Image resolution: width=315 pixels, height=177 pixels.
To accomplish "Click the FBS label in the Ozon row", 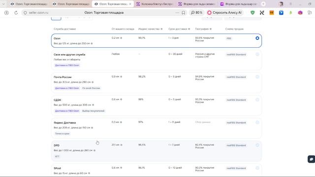I will click(229, 38).
